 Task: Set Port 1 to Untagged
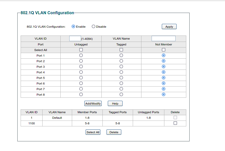(81, 55)
